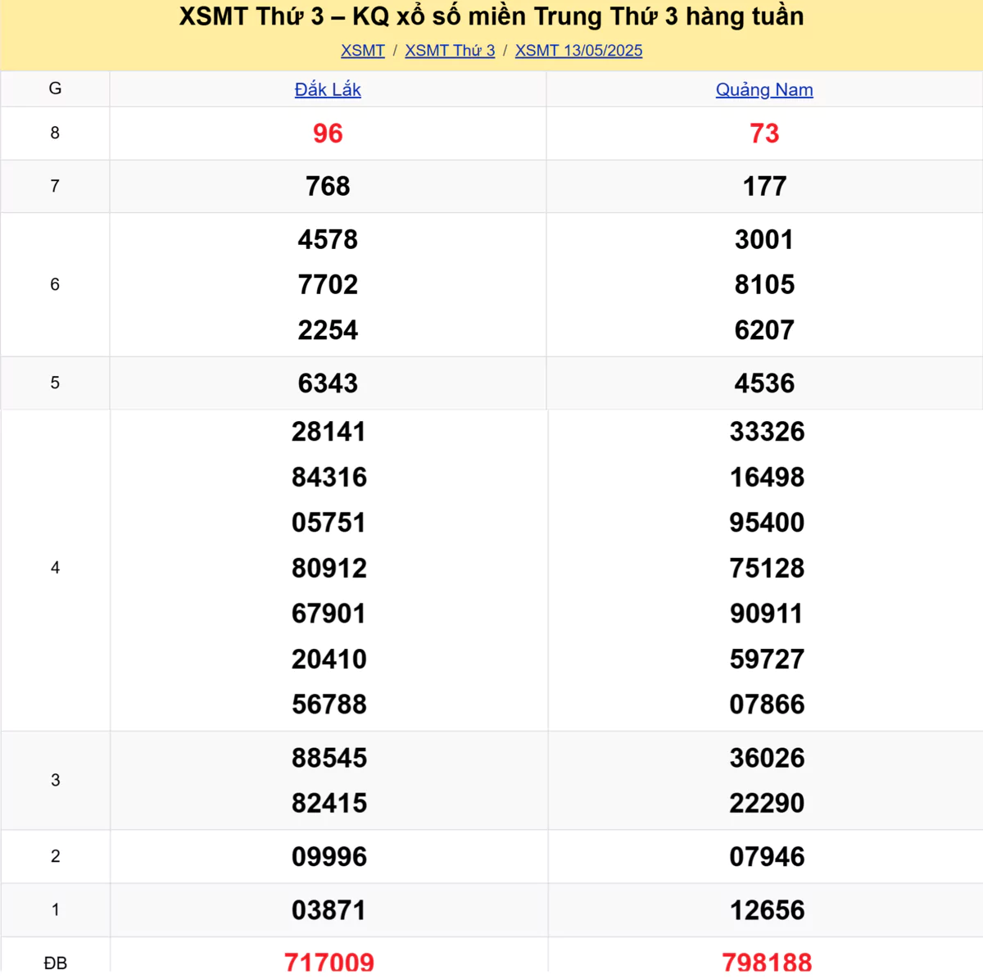Select the Đắk Lắk first prize 03871
Viewport: 983px width, 979px height.
(x=329, y=910)
